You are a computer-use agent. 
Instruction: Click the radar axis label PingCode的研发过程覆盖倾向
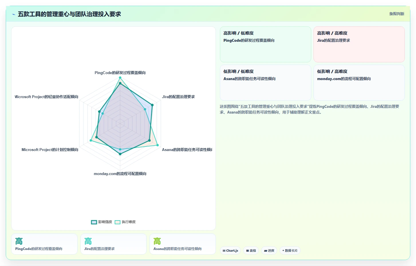click(x=120, y=73)
